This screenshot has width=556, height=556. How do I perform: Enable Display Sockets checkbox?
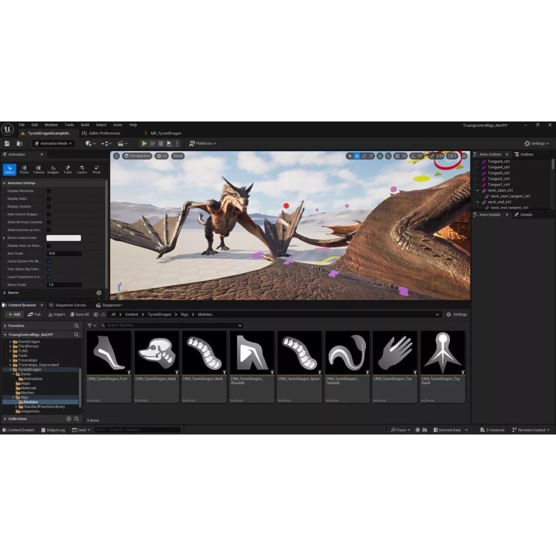point(48,207)
